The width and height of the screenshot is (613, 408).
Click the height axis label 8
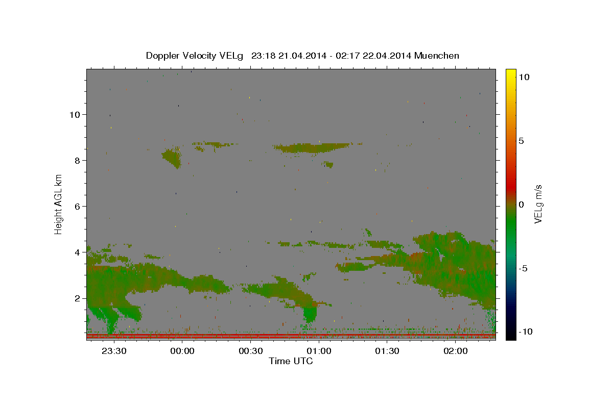pyautogui.click(x=78, y=160)
